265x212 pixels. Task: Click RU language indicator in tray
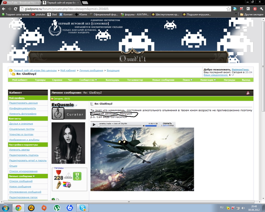tap(222, 207)
